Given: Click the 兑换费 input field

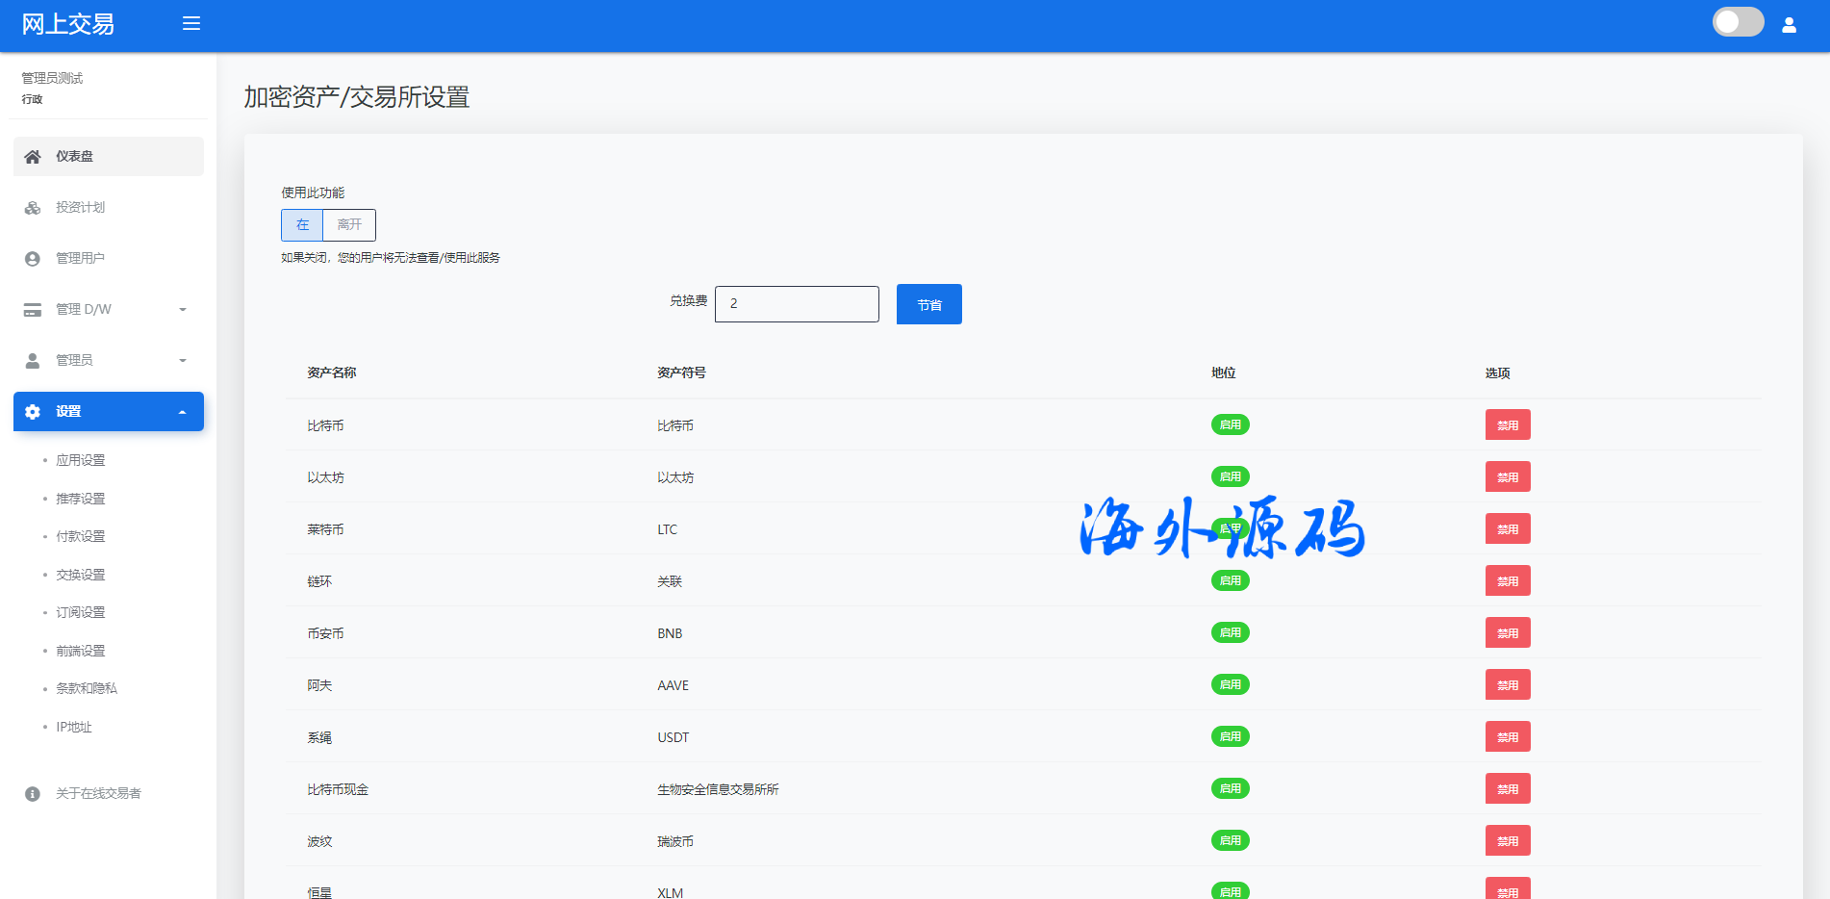Looking at the screenshot, I should 797,304.
